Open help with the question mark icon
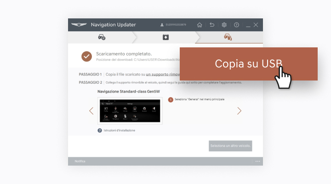The width and height of the screenshot is (331, 184). point(236,25)
